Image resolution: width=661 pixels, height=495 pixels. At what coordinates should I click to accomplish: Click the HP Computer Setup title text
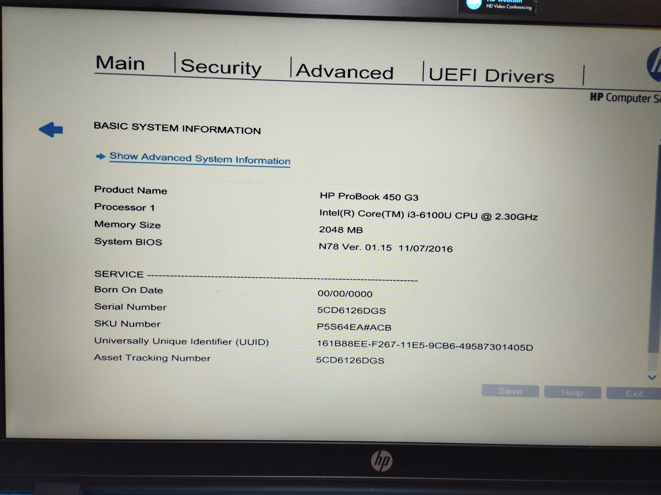pyautogui.click(x=626, y=98)
